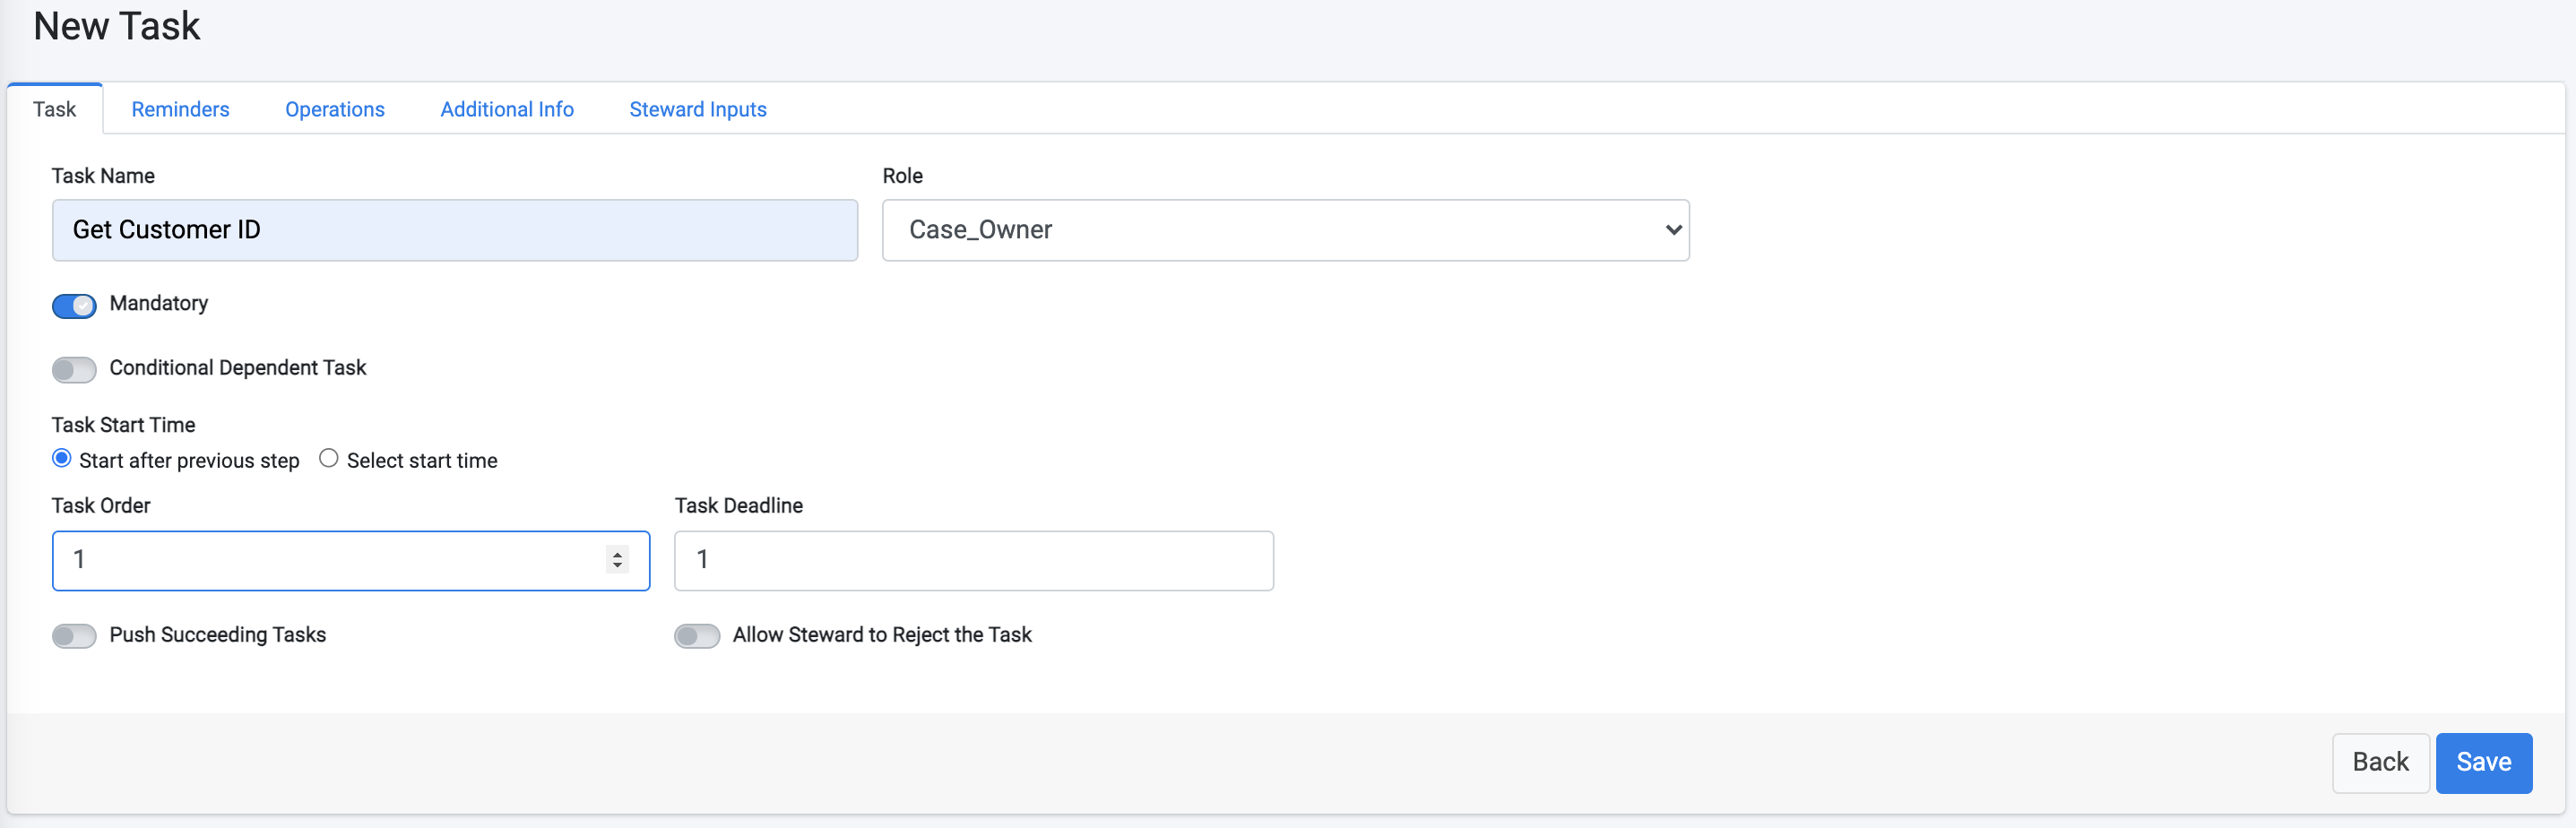Open the Operations tab

tap(334, 109)
